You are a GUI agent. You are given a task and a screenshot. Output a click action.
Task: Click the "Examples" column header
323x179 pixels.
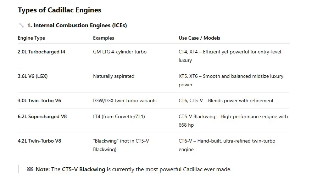[104, 38]
